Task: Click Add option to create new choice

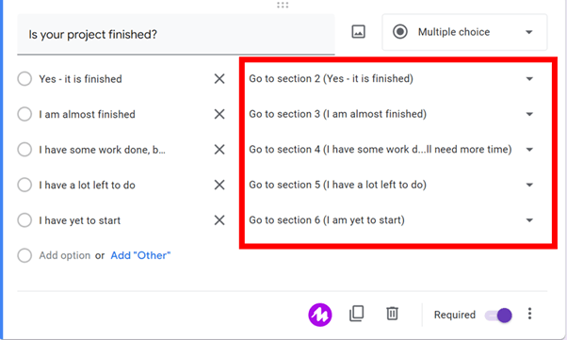Action: coord(65,255)
